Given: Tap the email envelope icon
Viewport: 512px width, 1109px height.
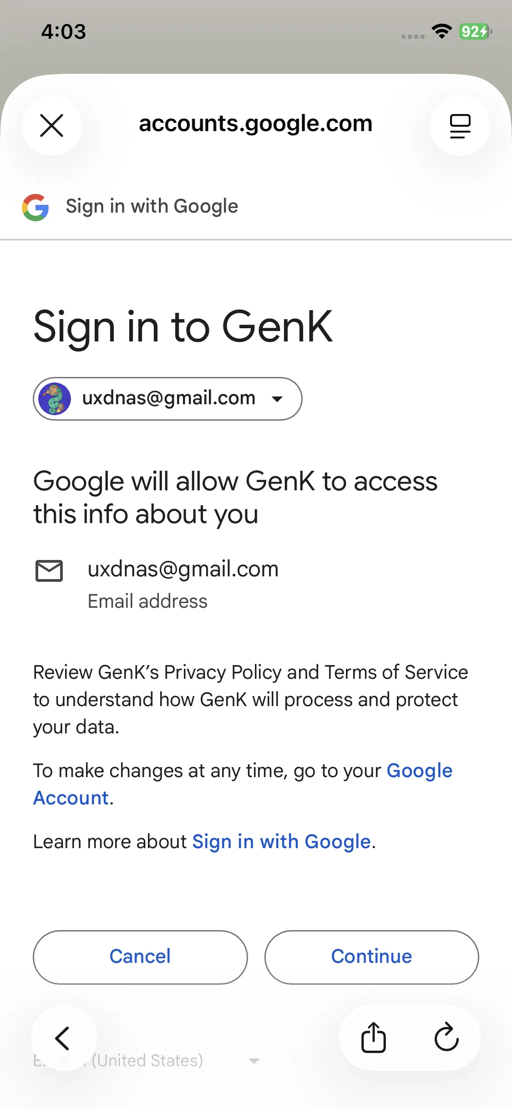Looking at the screenshot, I should click(49, 571).
